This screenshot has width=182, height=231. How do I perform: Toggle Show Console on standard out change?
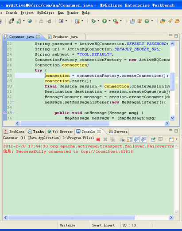pos(136,139)
